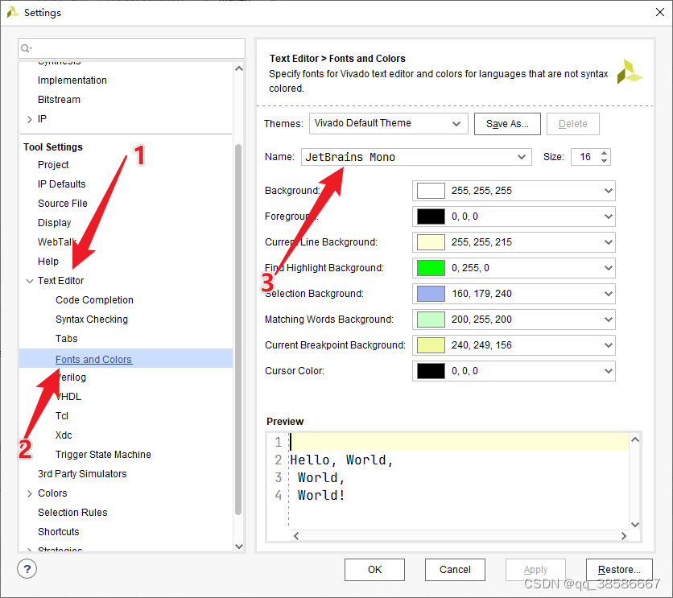Select 3rd Party Simulators

[x=82, y=473]
